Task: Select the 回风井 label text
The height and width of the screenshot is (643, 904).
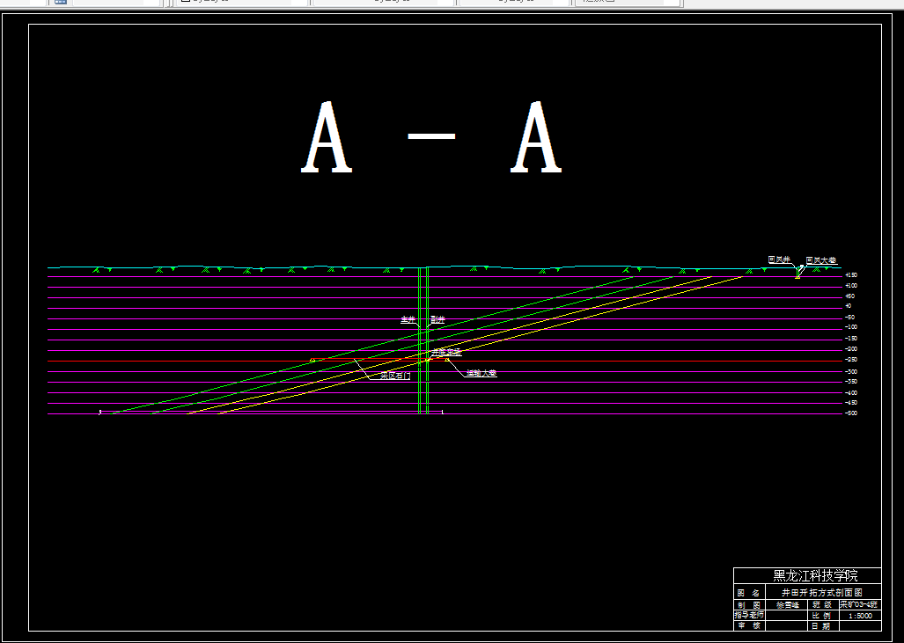Action: point(779,259)
